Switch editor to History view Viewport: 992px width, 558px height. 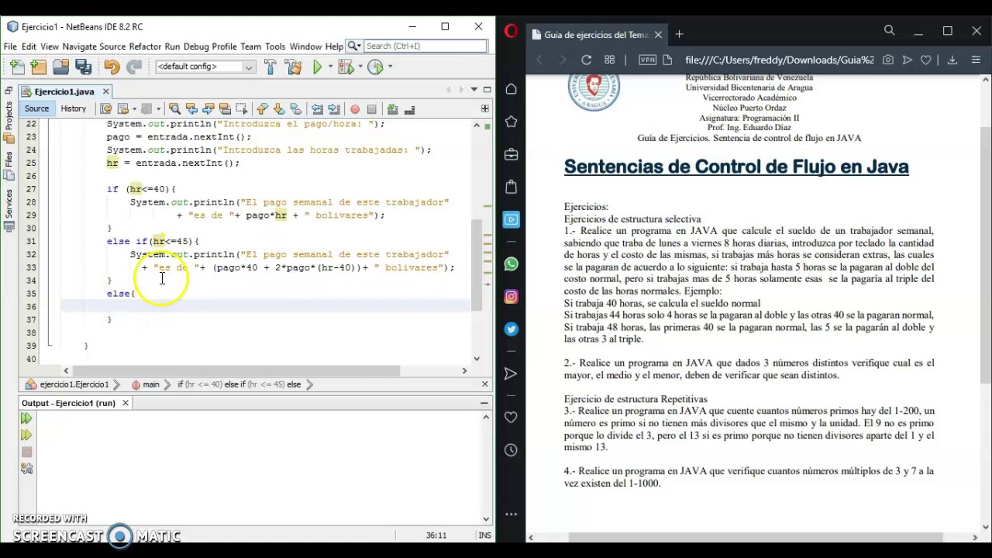pos(74,108)
